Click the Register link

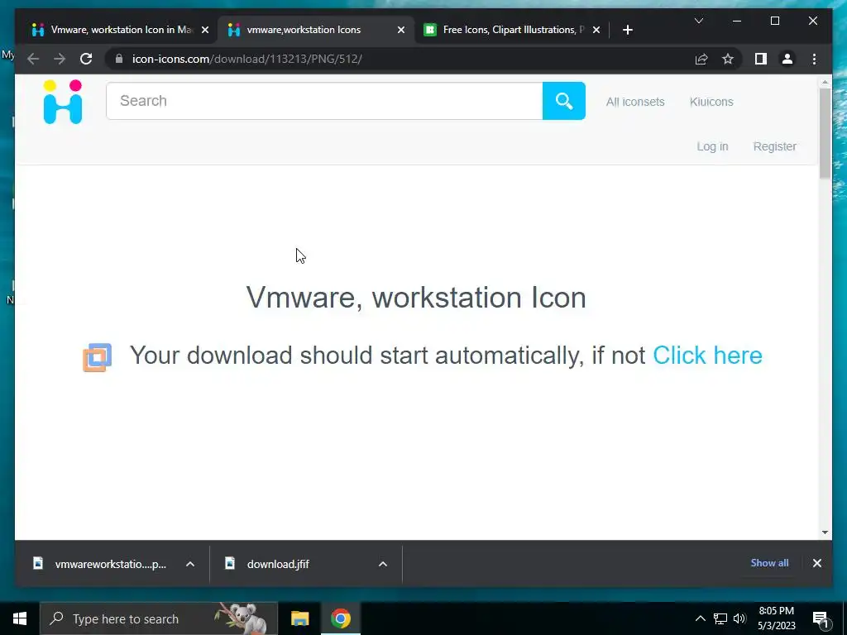774,146
